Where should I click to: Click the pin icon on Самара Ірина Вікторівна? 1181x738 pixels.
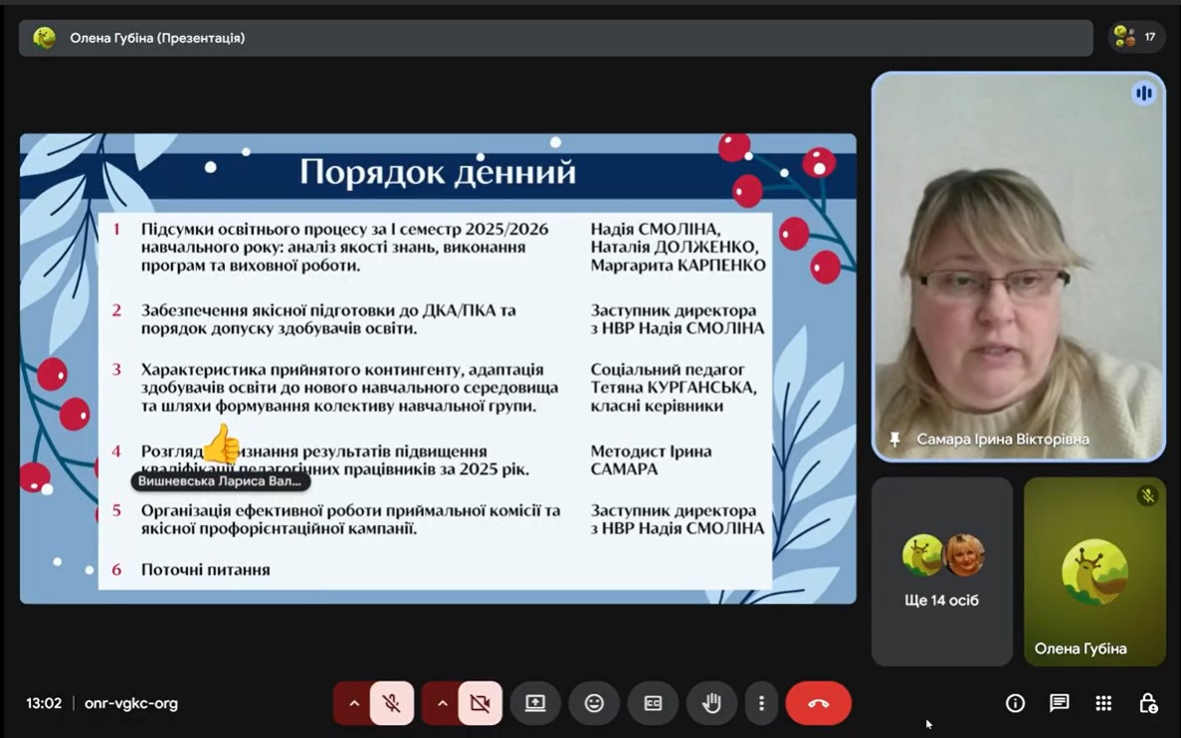click(894, 440)
